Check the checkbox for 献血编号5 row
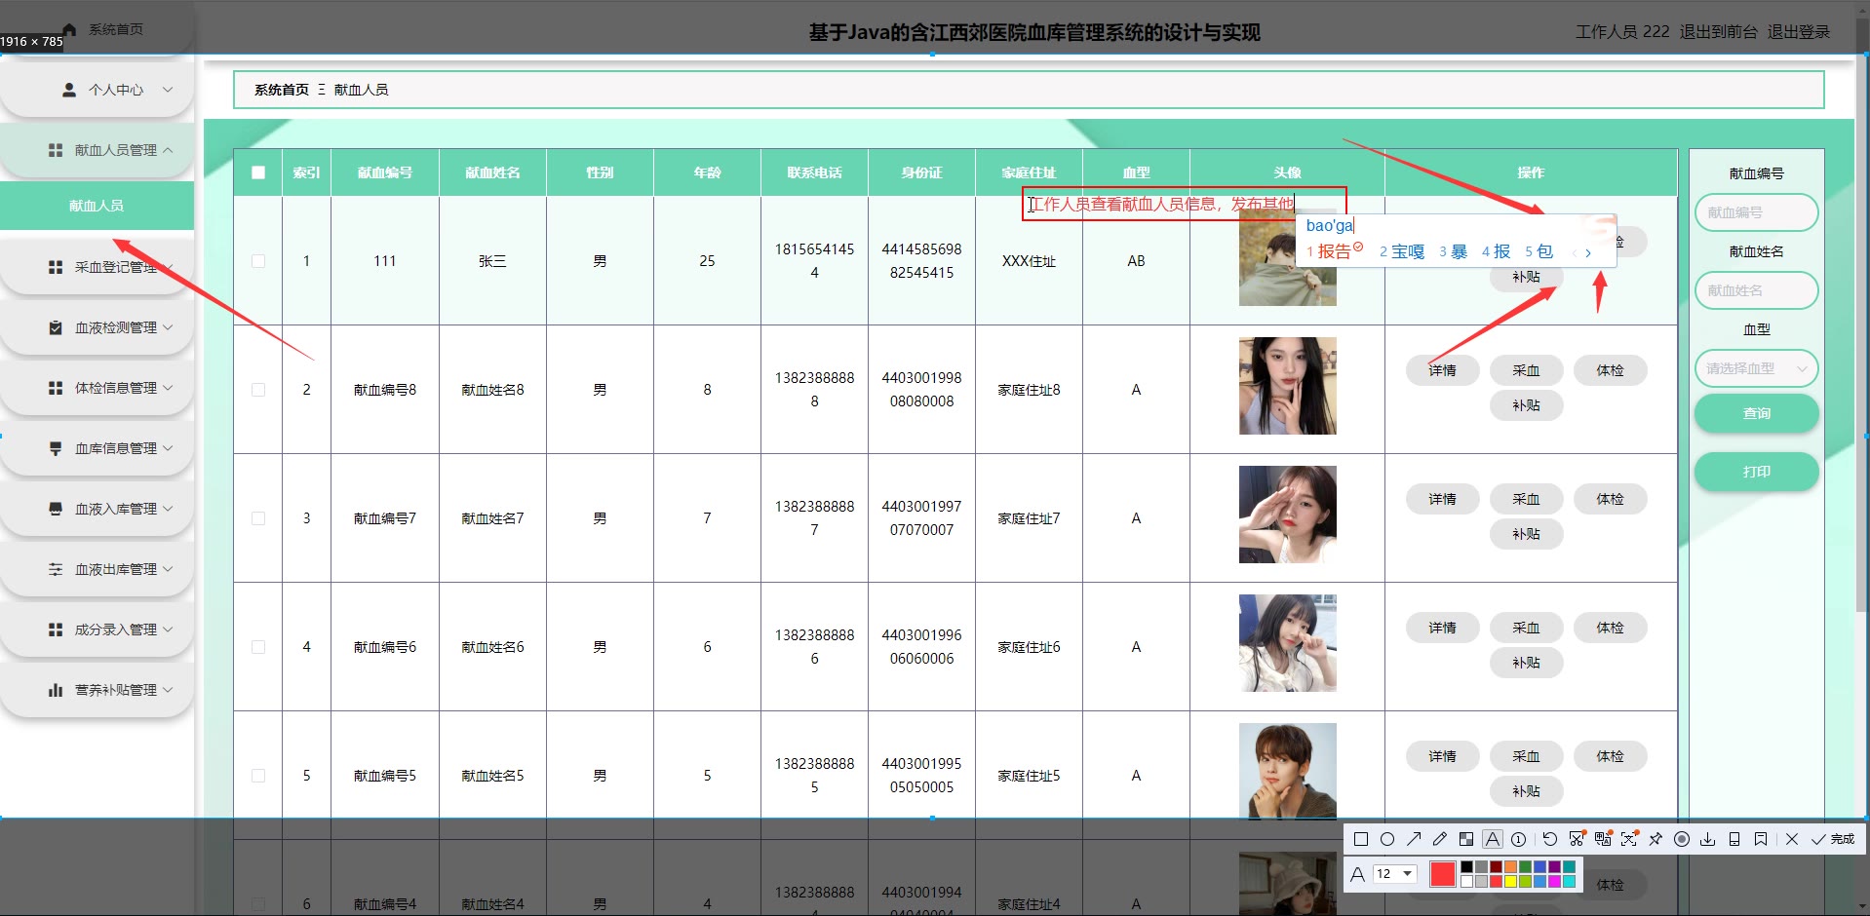This screenshot has width=1870, height=916. (x=258, y=776)
